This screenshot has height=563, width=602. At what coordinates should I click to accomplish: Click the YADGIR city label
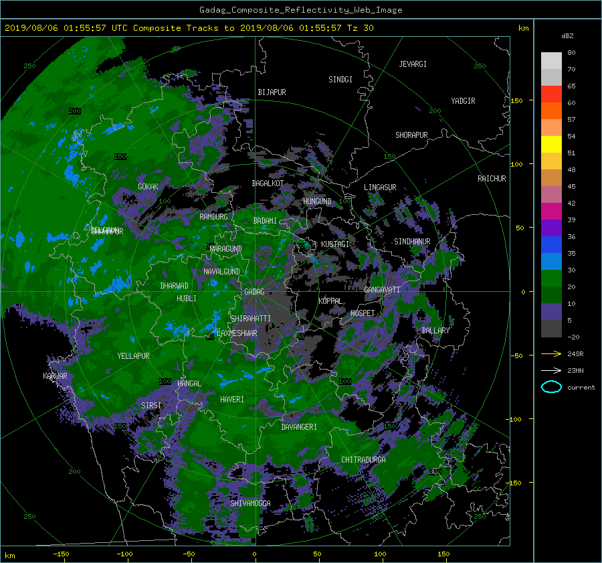(x=463, y=101)
